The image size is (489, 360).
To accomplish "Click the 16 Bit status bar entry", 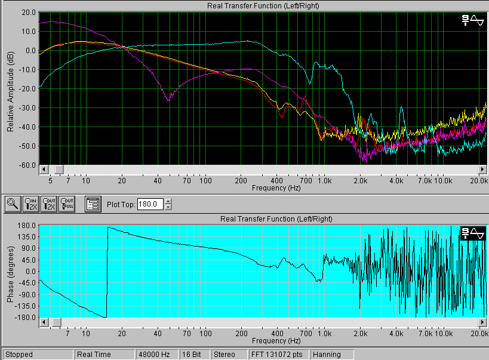I will click(x=194, y=355).
